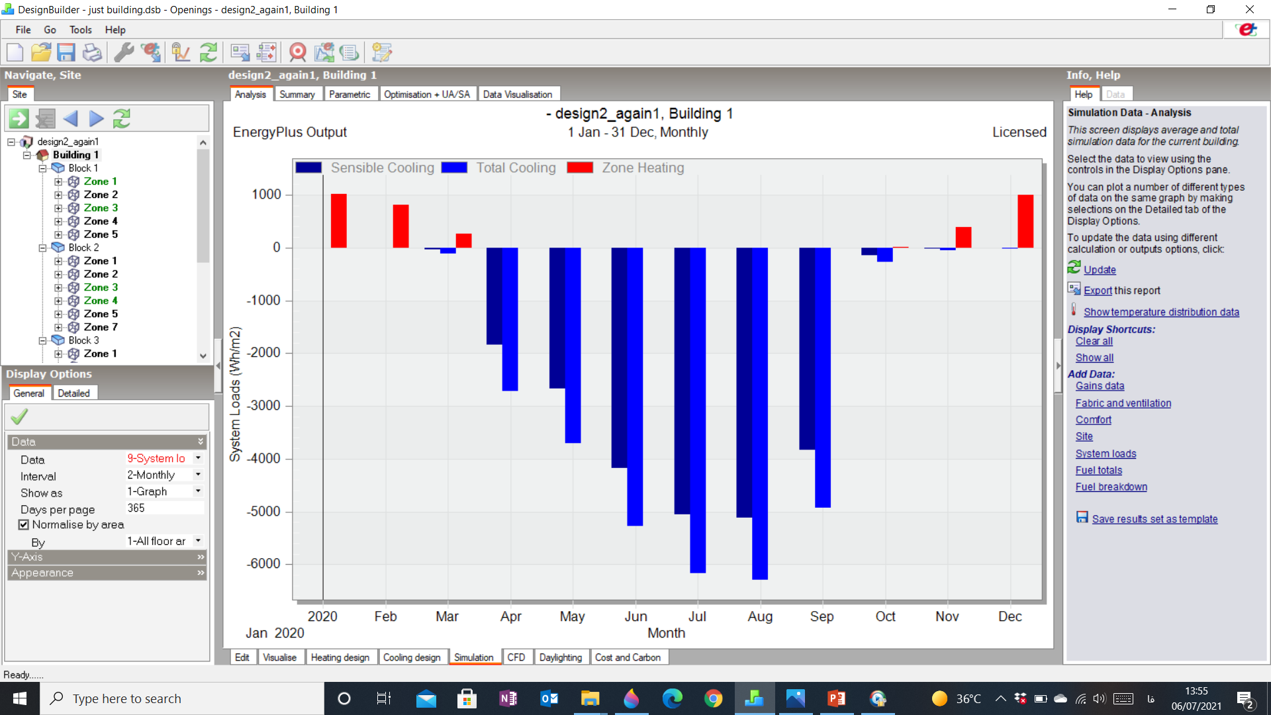Click the Days per page field

(x=164, y=508)
